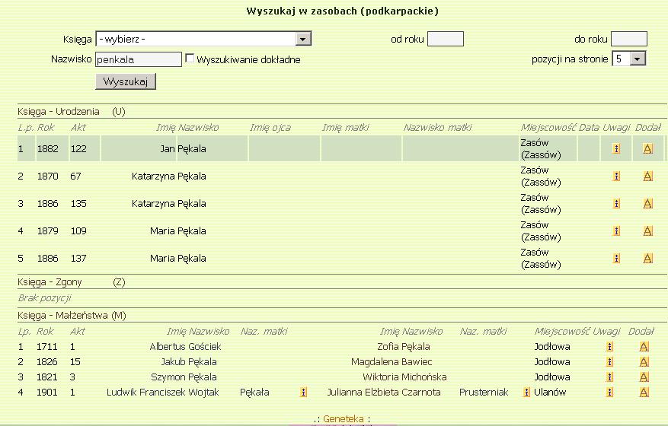Click the Brak pozycji text
Image resolution: width=668 pixels, height=426 pixels.
click(x=44, y=298)
